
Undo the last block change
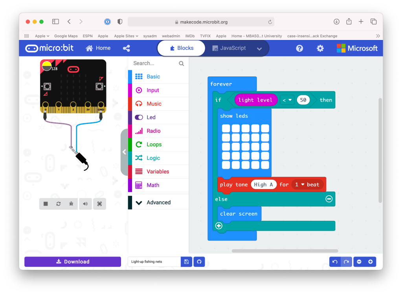click(335, 262)
